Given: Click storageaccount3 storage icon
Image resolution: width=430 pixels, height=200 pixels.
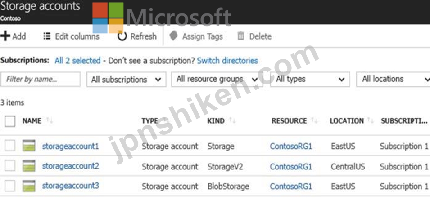Looking at the screenshot, I should click(29, 186).
